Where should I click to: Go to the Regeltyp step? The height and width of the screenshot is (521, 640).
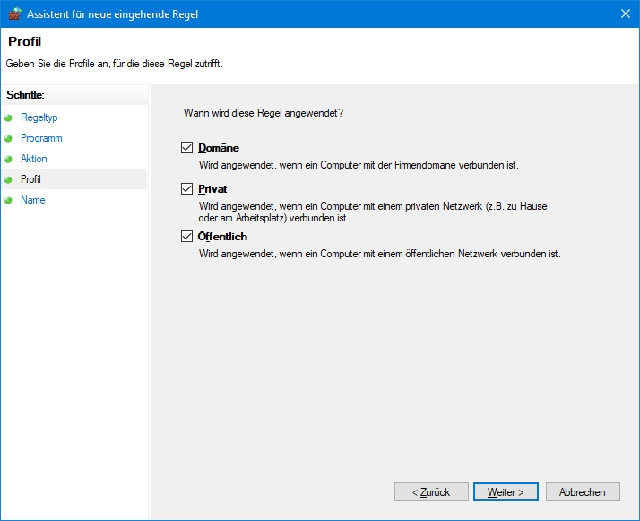pyautogui.click(x=39, y=117)
